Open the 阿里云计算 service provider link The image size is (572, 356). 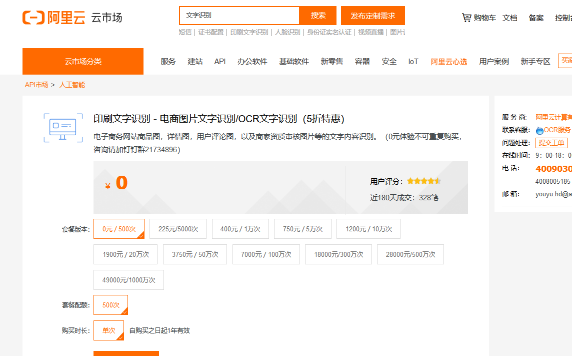point(553,117)
